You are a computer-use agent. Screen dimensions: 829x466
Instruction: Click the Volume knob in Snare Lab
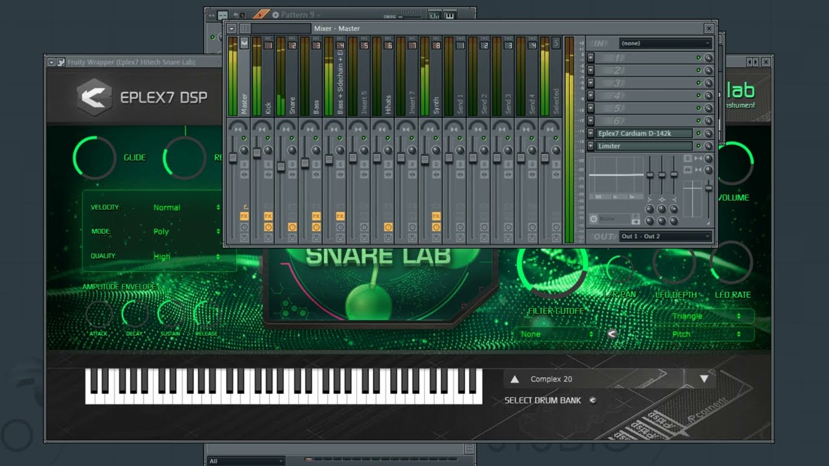[734, 163]
